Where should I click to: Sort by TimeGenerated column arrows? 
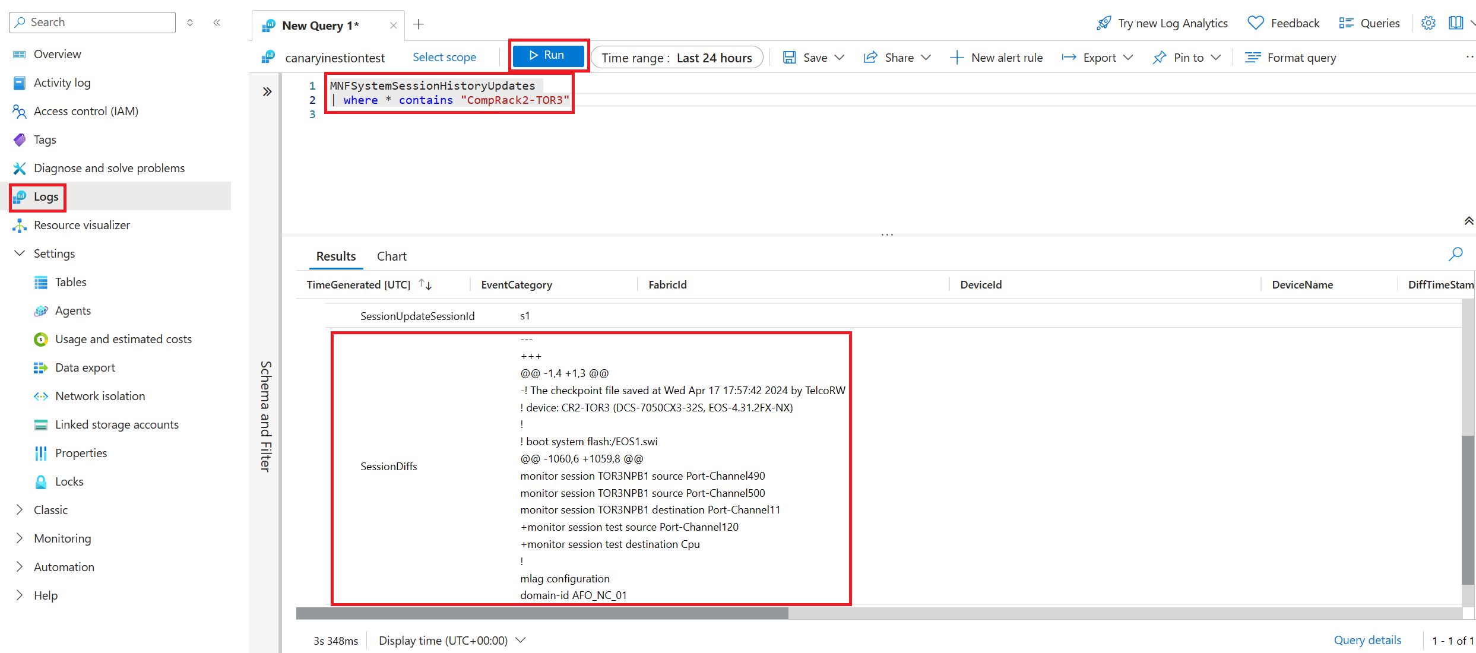click(x=425, y=284)
